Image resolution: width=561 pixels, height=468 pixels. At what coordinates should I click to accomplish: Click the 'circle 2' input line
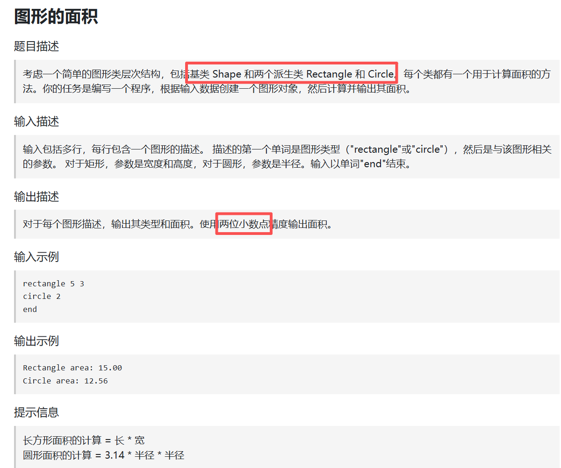pyautogui.click(x=42, y=296)
